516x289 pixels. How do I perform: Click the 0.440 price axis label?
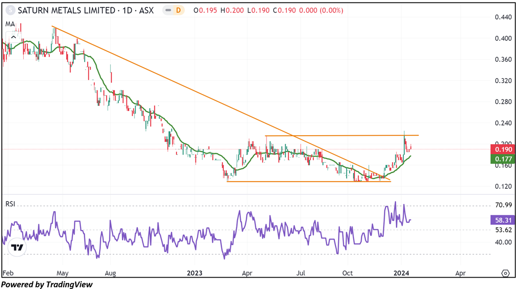click(503, 17)
